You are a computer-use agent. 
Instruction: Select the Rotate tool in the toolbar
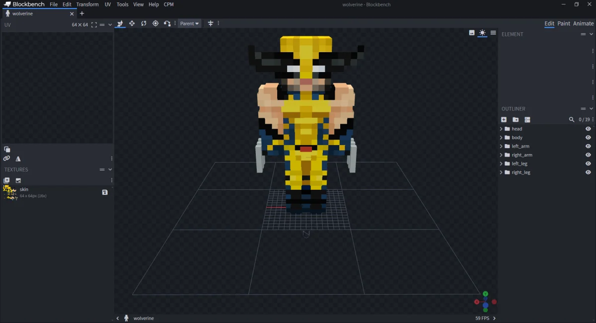(x=144, y=23)
